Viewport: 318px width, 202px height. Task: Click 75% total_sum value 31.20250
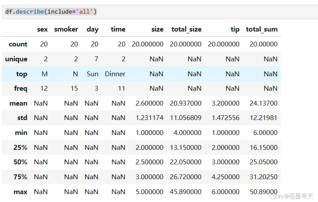pos(264,177)
